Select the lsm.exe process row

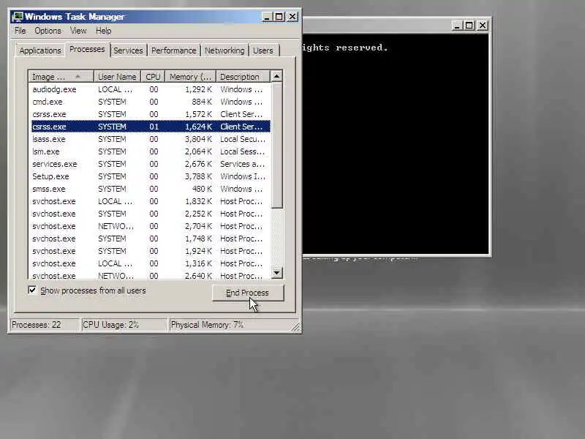[x=150, y=151]
